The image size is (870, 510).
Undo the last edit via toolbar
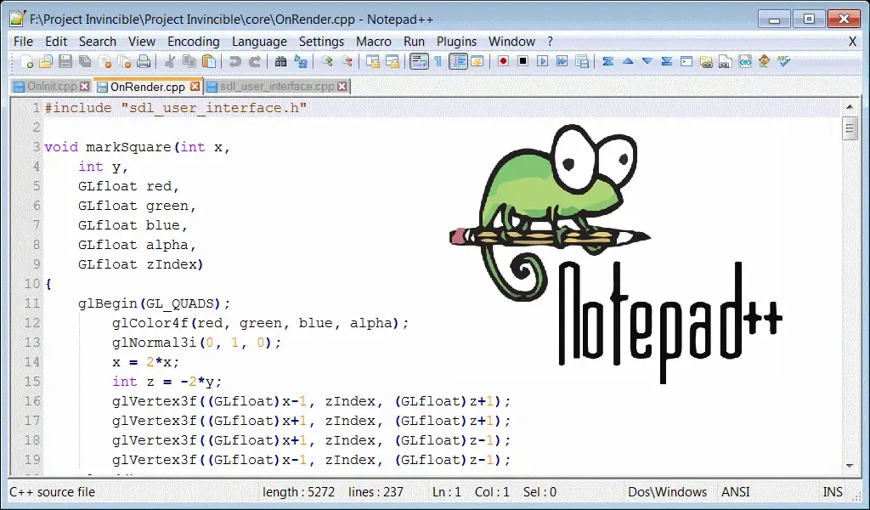click(x=235, y=61)
